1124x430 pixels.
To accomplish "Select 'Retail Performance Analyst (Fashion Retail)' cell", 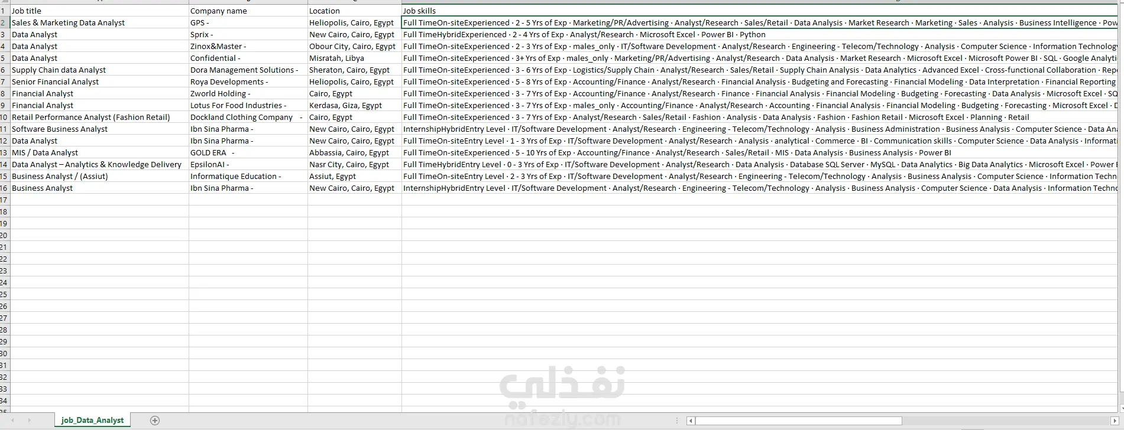I will [x=100, y=117].
